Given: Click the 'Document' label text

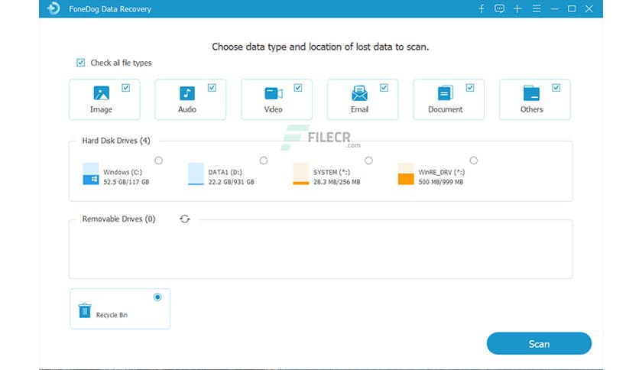Looking at the screenshot, I should [x=445, y=109].
